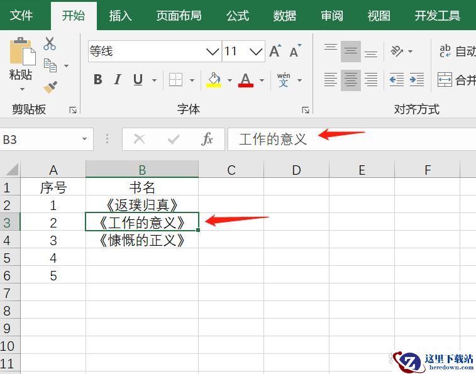Toggle Italic formatting
This screenshot has height=374, width=476.
pyautogui.click(x=118, y=80)
